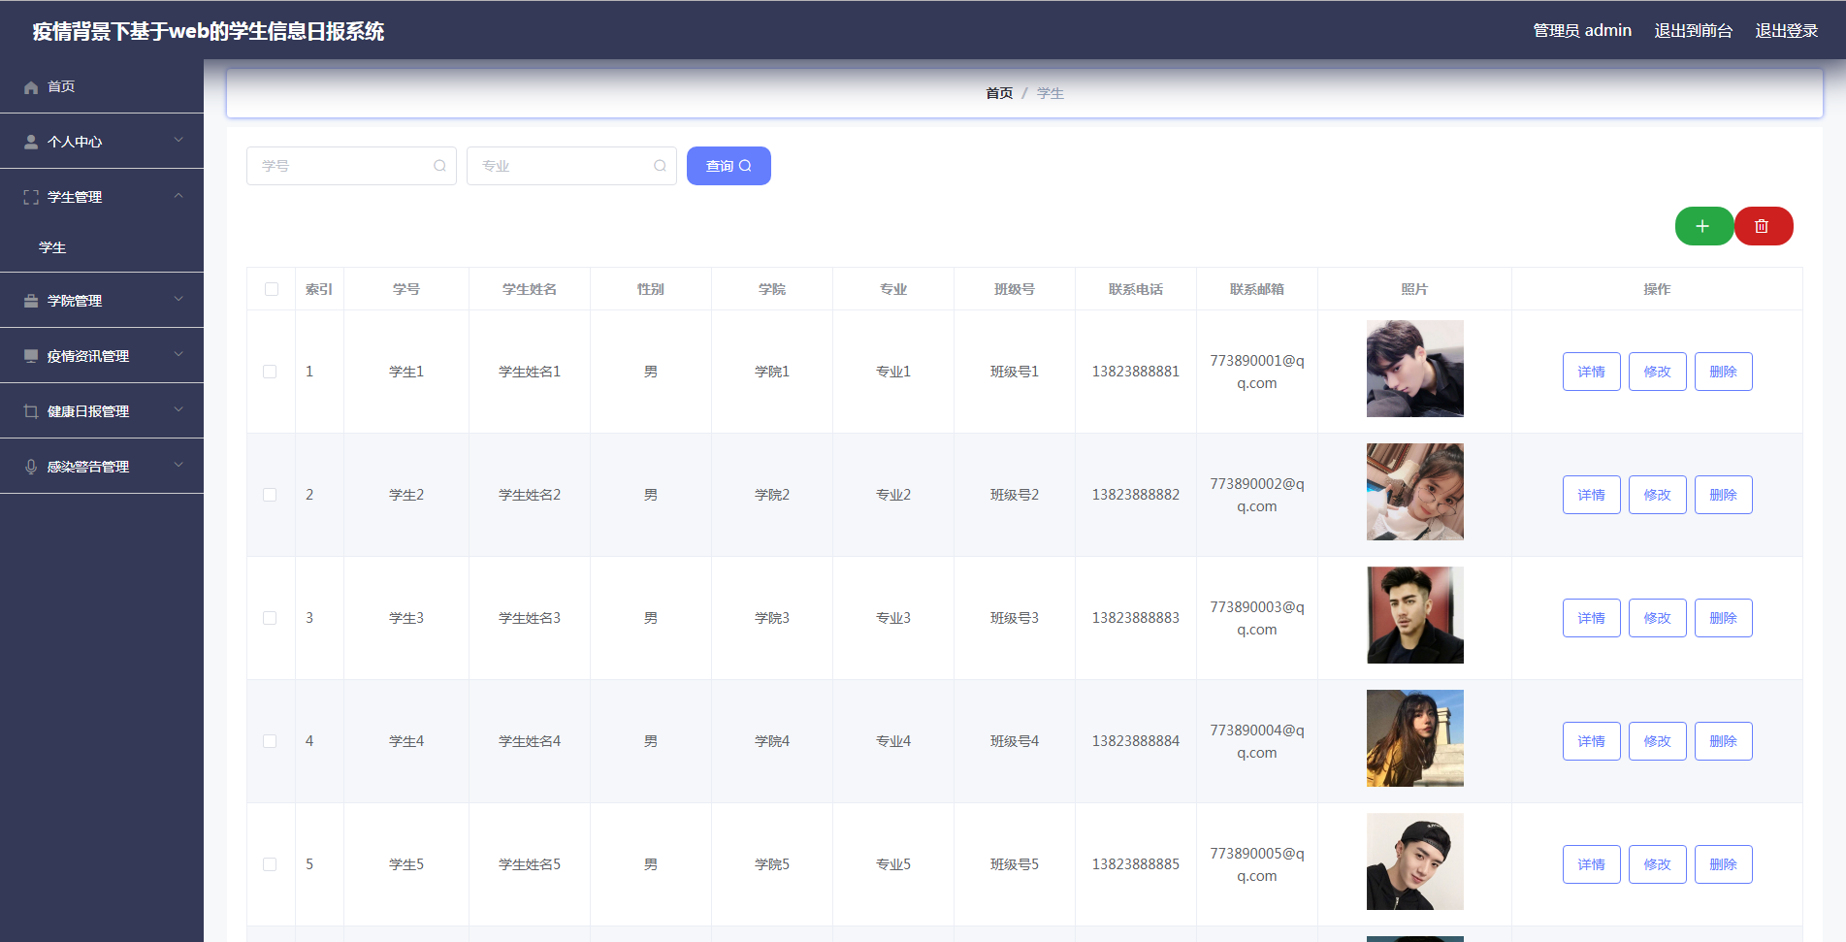
Task: Click the microphone icon for 感染警告管理
Action: coord(31,467)
